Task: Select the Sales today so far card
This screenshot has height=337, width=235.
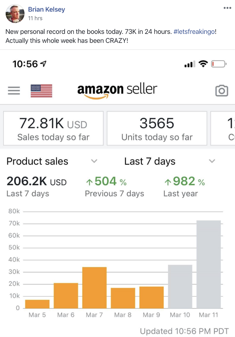Action: tap(53, 128)
